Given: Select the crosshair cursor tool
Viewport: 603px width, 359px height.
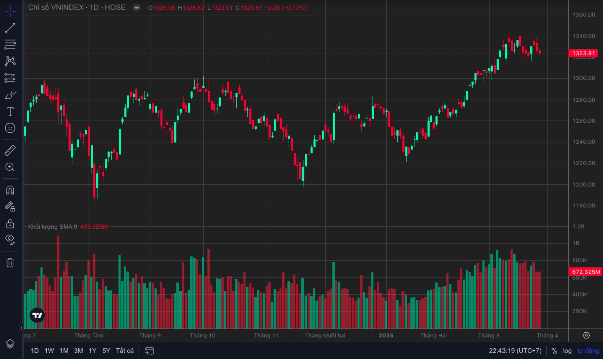Looking at the screenshot, I should 10,12.
